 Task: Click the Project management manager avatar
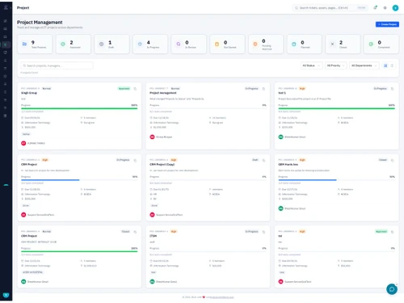152,137
